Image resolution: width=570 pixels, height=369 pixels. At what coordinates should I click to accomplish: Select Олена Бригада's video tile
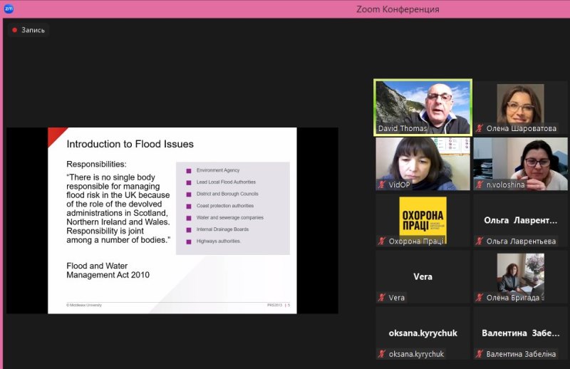[x=520, y=276]
